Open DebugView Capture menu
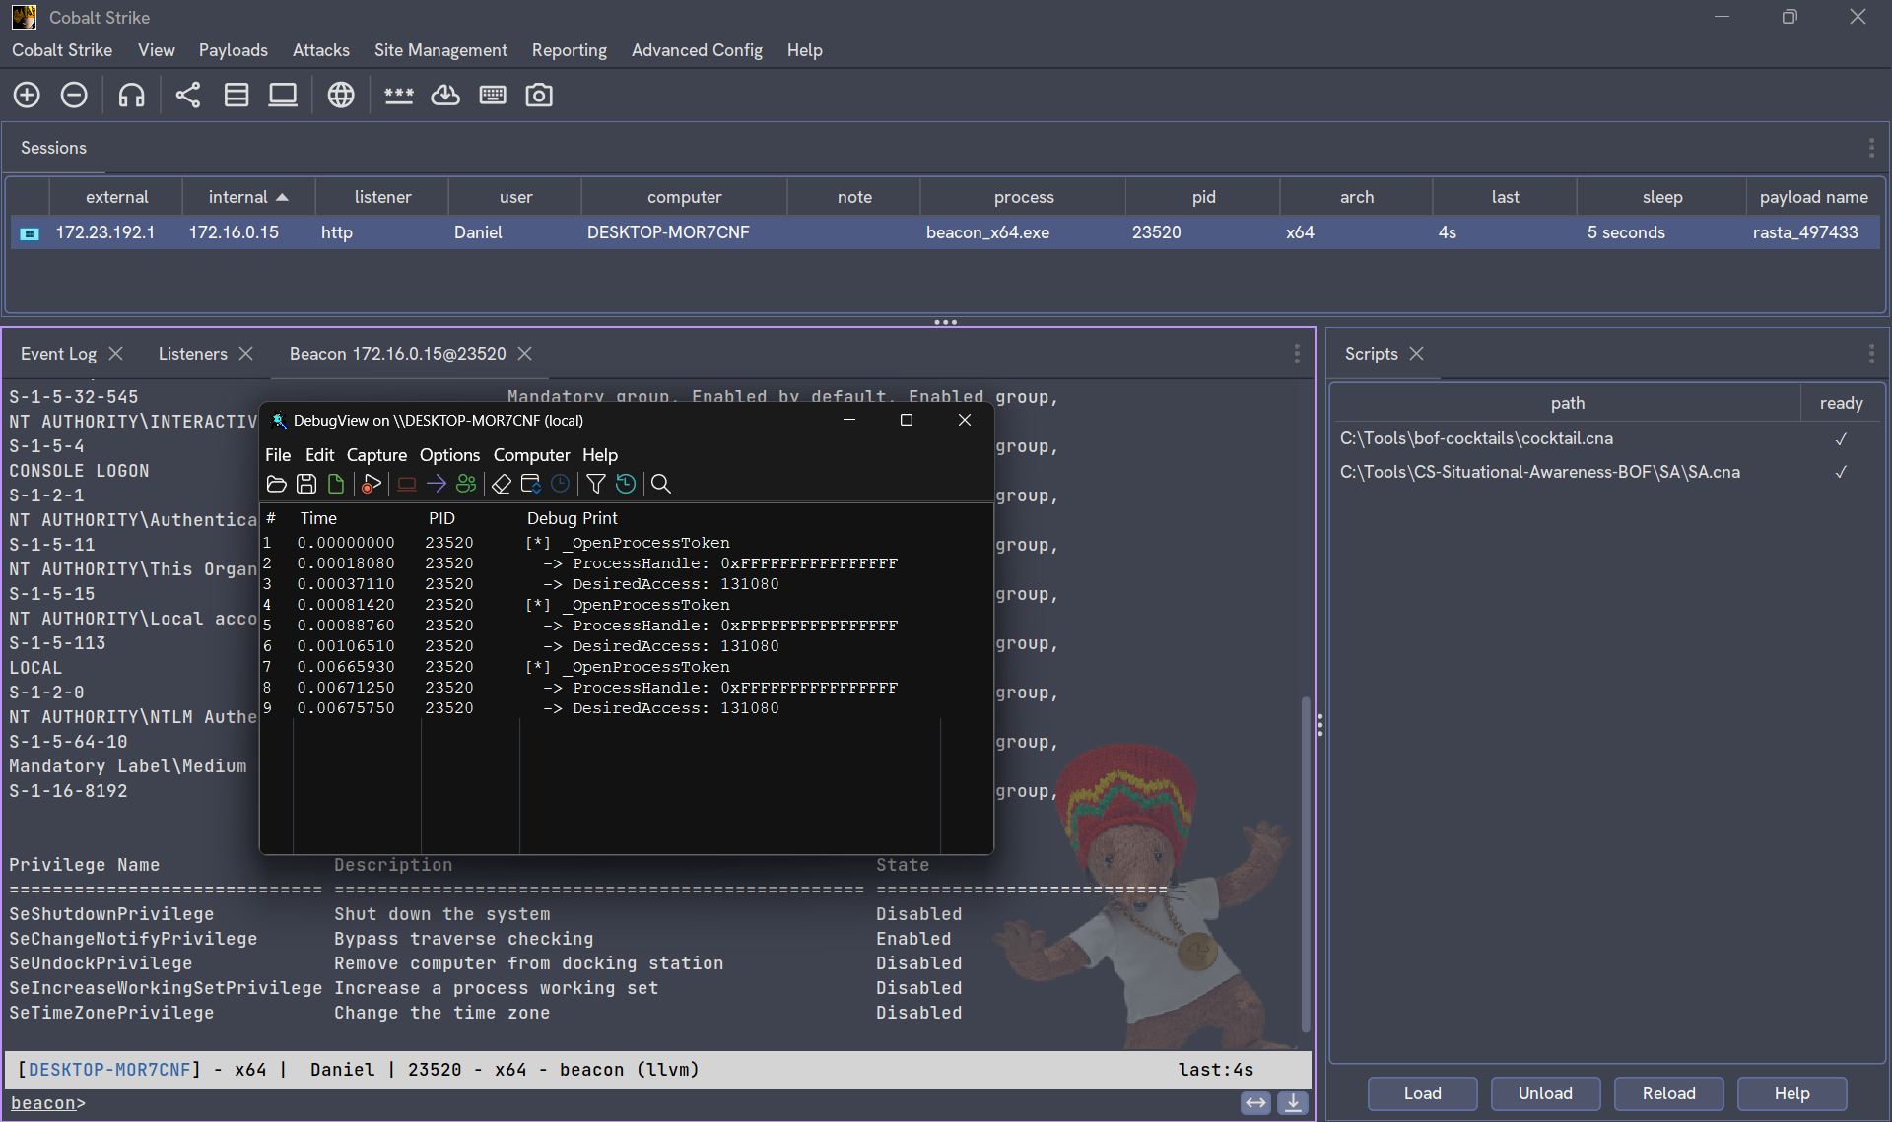This screenshot has width=1892, height=1122. click(x=376, y=455)
